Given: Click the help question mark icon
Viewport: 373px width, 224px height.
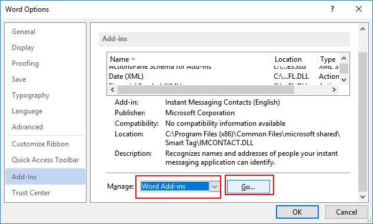Looking at the screenshot, I should coord(332,9).
